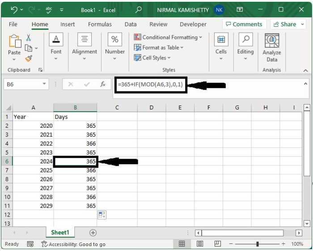This screenshot has width=313, height=251.
Task: Open the Share button dropdown arrow
Action: click(x=302, y=24)
